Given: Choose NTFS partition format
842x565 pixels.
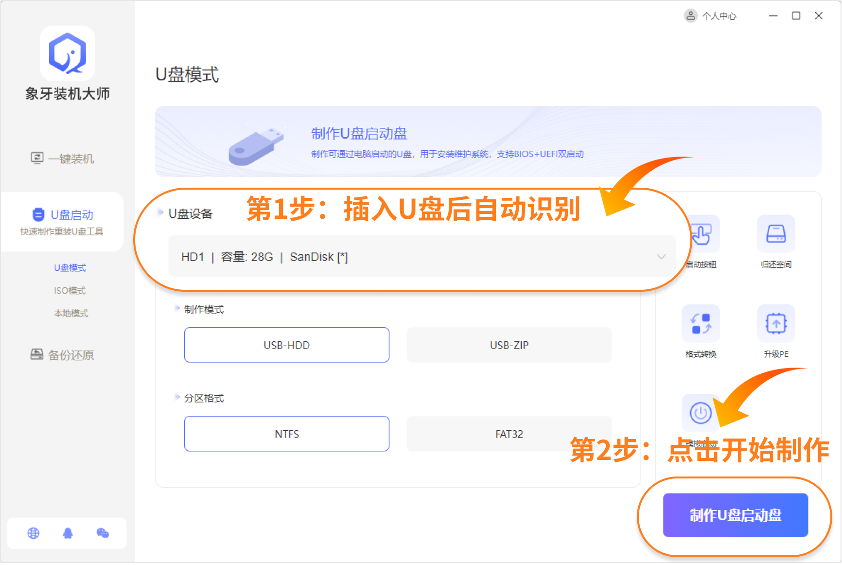Looking at the screenshot, I should click(x=286, y=434).
